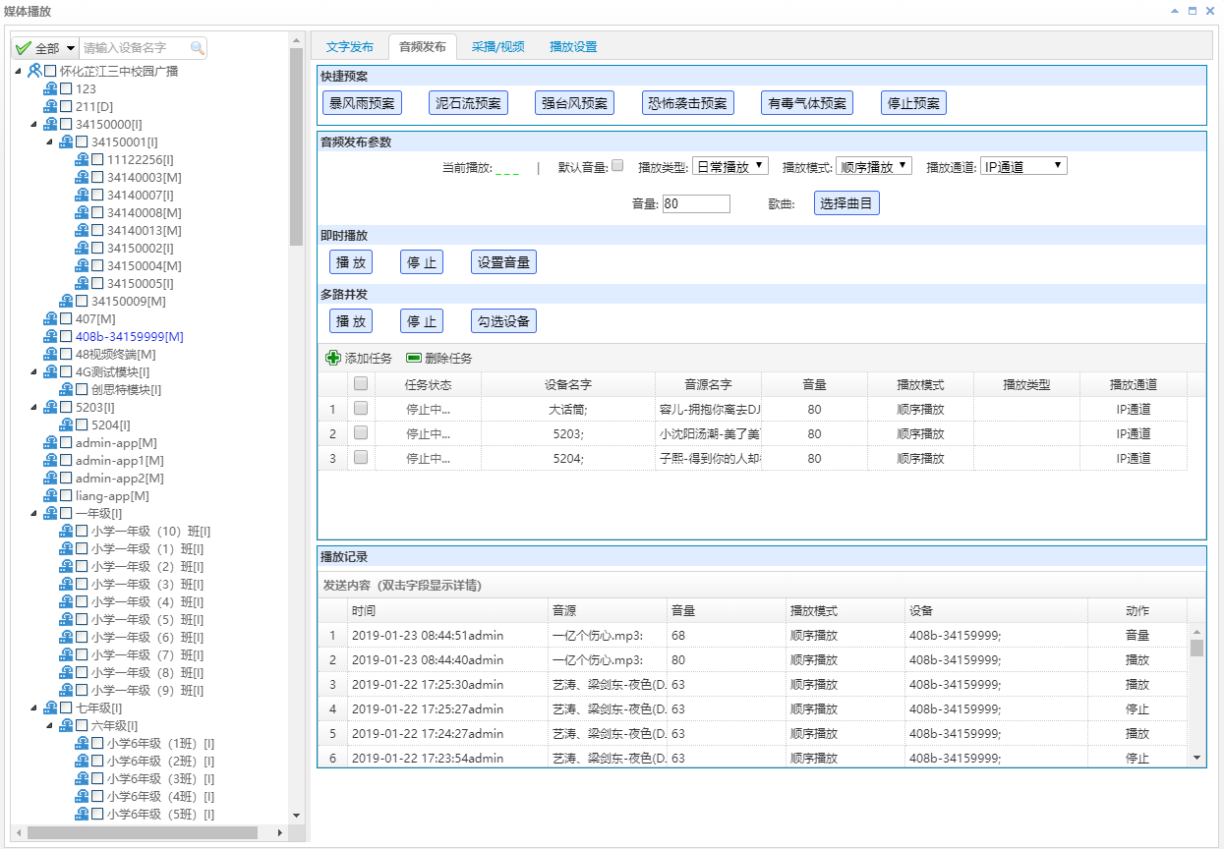Click the Delete Task (删除任务) minus icon

(x=413, y=358)
